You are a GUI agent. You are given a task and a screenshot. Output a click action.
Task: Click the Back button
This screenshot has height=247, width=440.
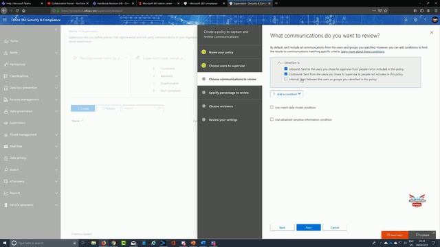pos(283,227)
